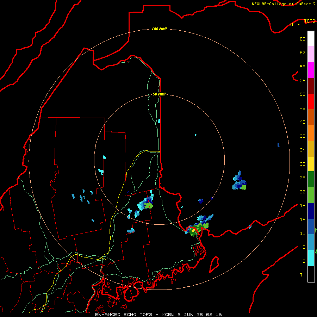Image resolution: width=317 pixels, height=317 pixels.
Task: Pick the dark orange legend swatch
Action: pos(311,117)
